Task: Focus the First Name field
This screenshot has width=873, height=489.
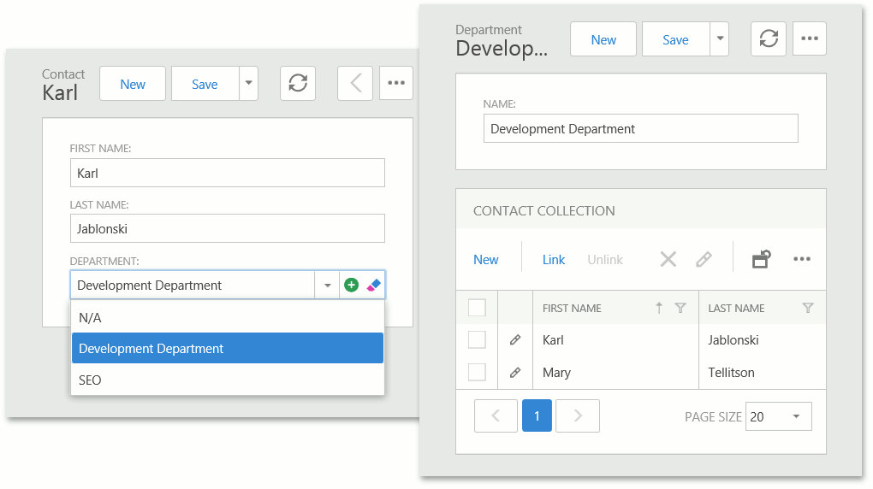Action: coord(227,173)
